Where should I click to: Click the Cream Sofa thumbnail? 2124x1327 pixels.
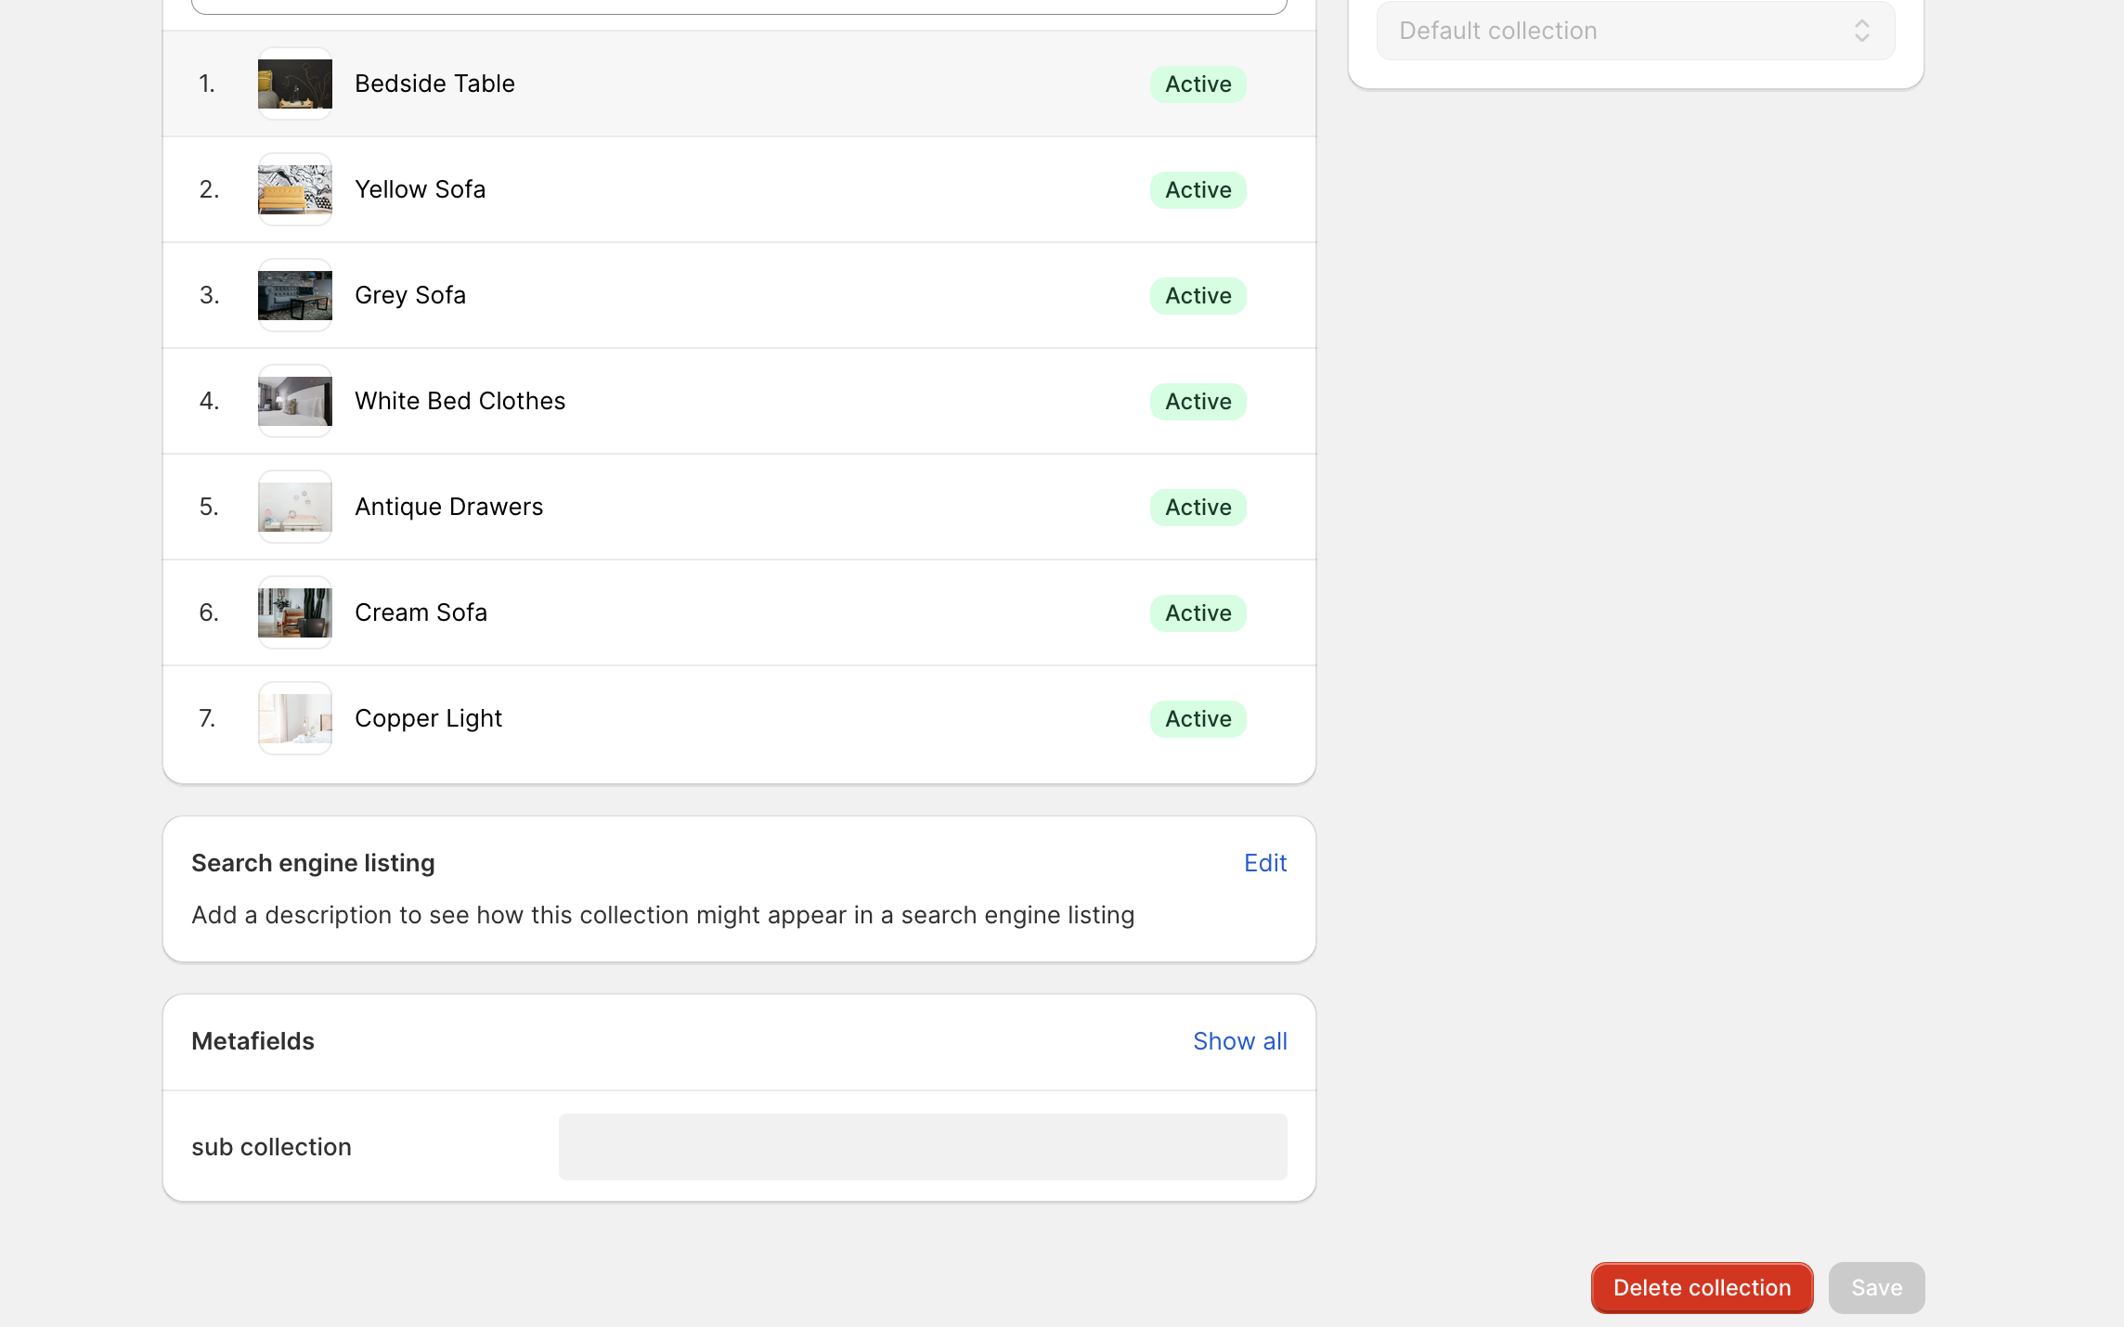(x=294, y=612)
